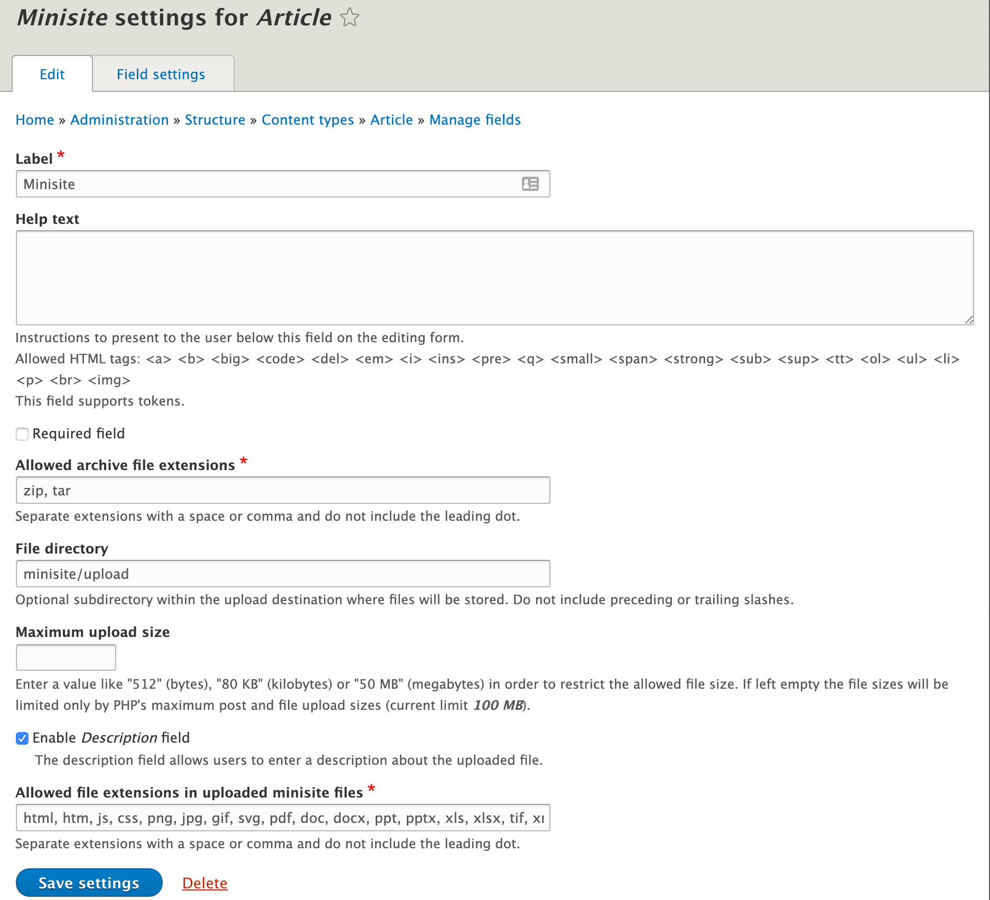990x900 pixels.
Task: Click the red Delete link
Action: (205, 883)
